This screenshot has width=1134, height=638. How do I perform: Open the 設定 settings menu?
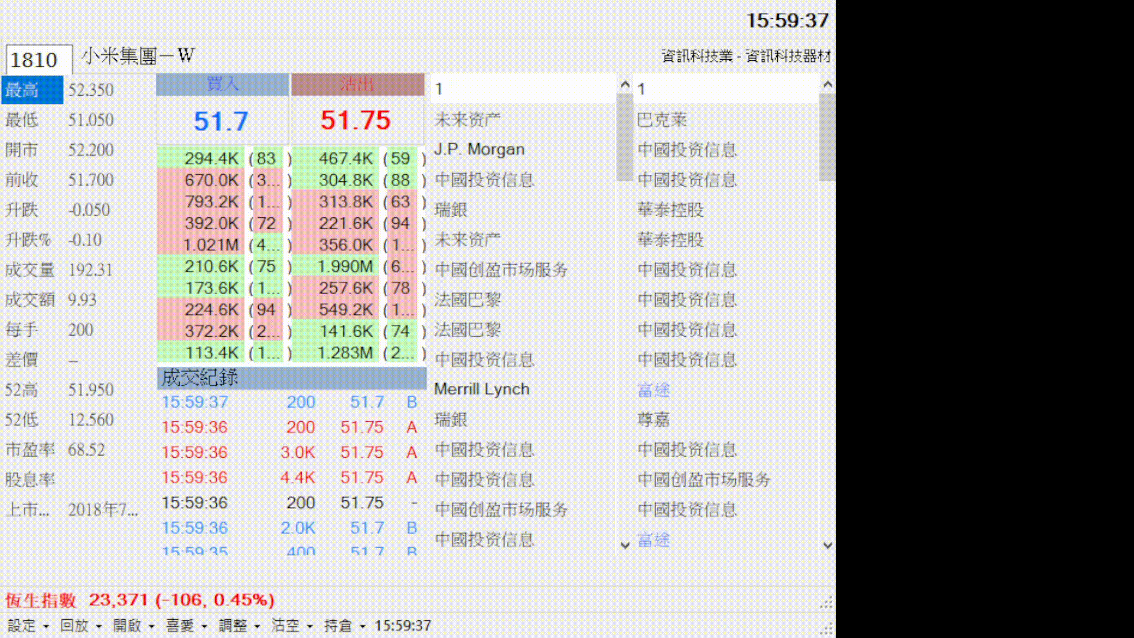[x=28, y=625]
